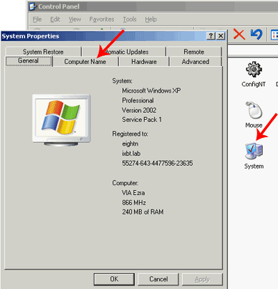Click the Control Panel window title text
Viewport: 278px width, 289px height.
[59, 6]
